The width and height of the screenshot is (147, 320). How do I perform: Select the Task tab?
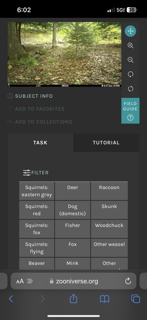(40, 143)
